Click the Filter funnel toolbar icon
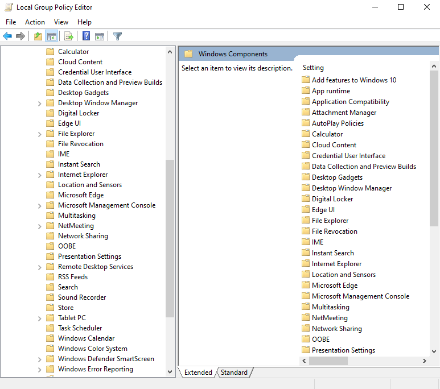The width and height of the screenshot is (440, 389). [117, 36]
